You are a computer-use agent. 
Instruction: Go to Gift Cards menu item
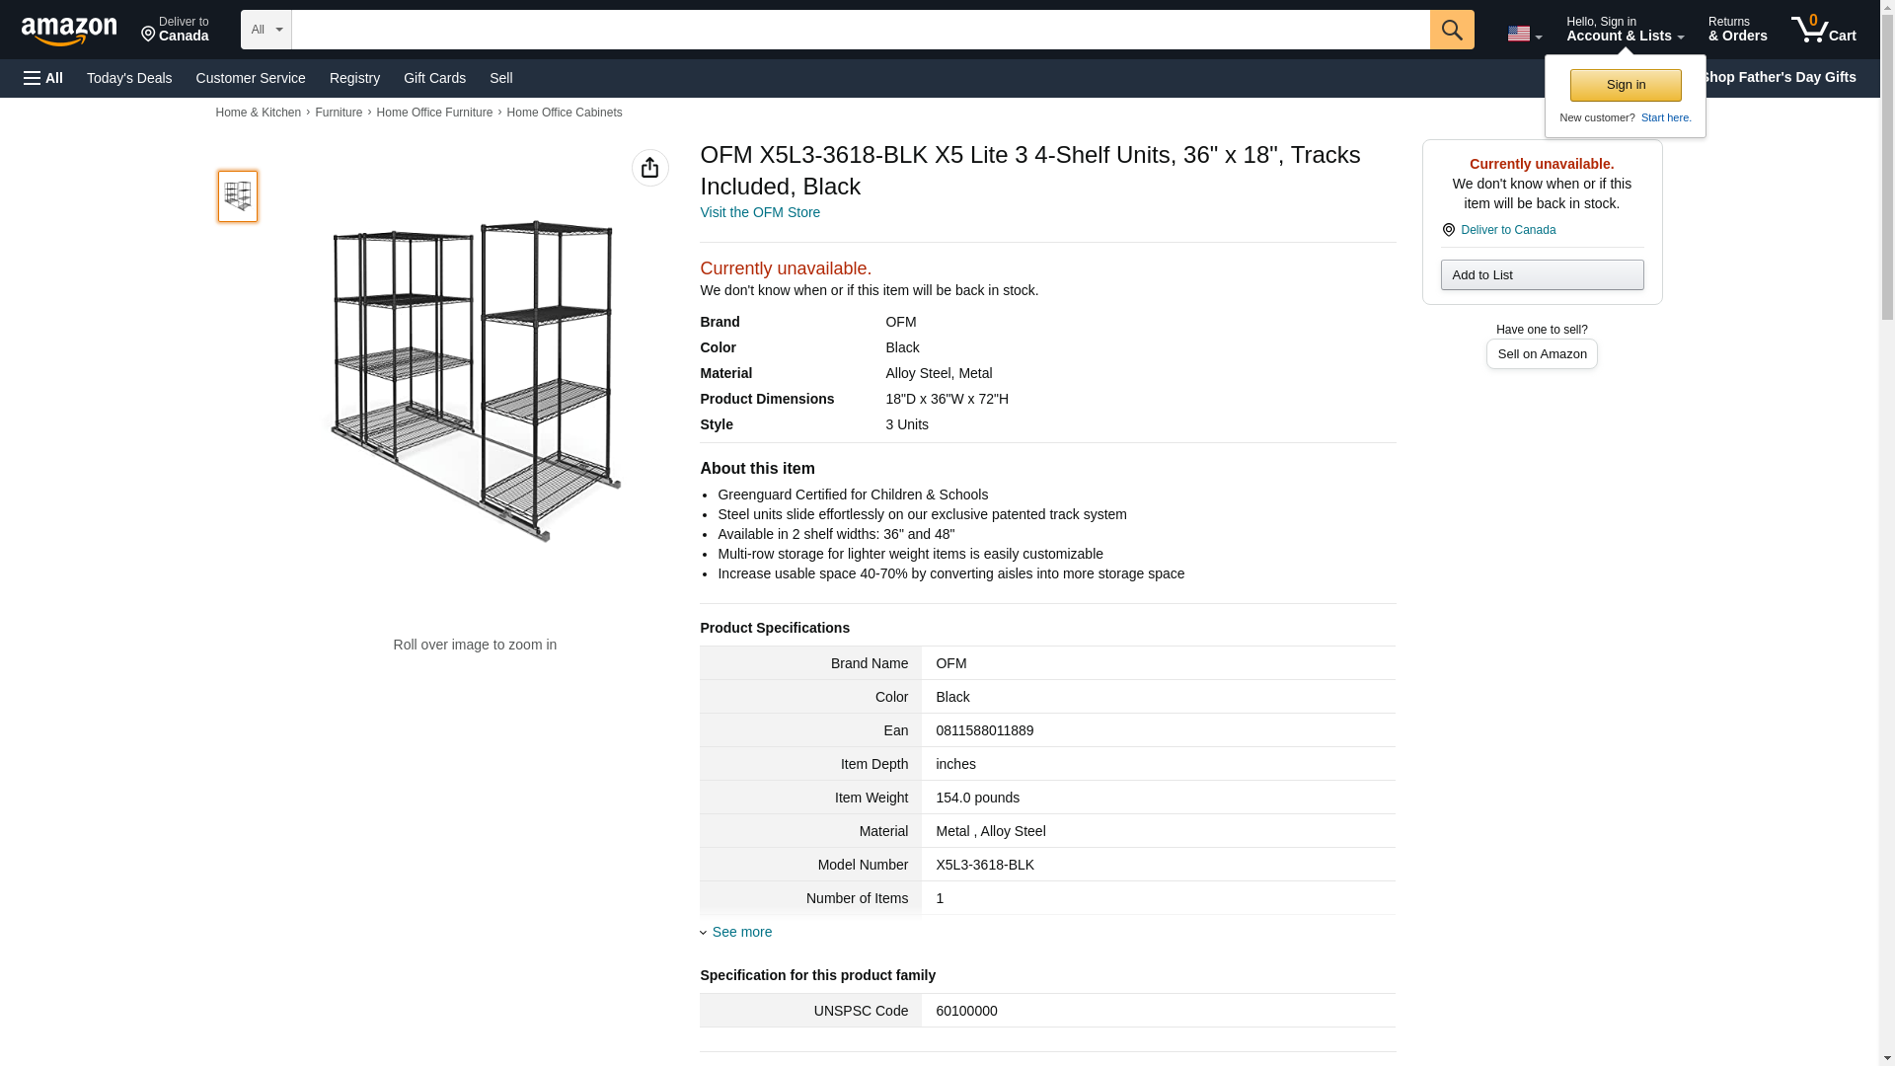(x=434, y=78)
